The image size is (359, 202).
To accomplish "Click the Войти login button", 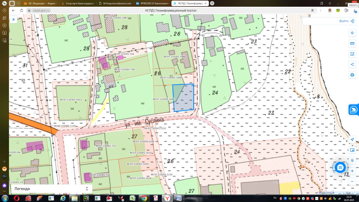I will pyautogui.click(x=346, y=21).
